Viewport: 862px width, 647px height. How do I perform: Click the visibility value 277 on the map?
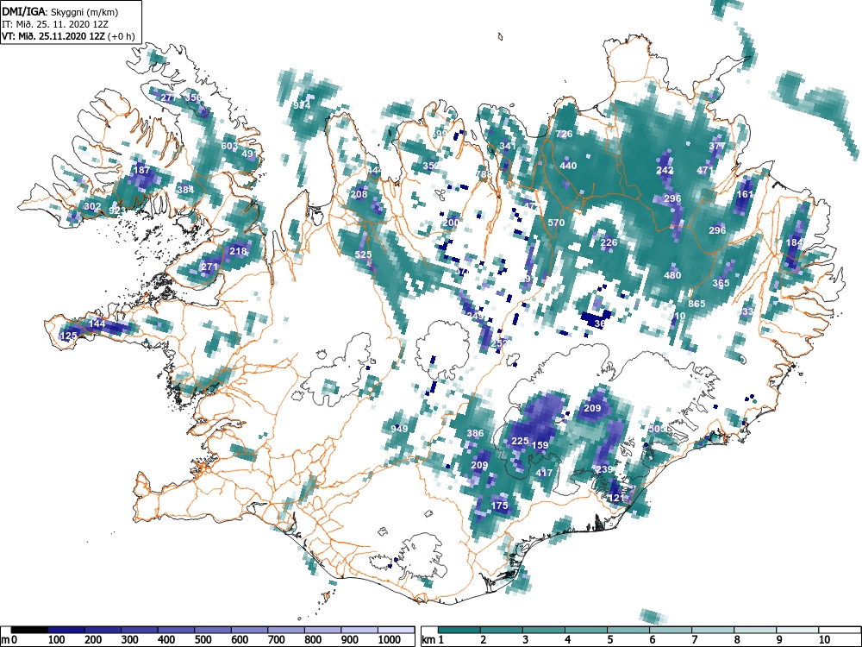coord(169,97)
